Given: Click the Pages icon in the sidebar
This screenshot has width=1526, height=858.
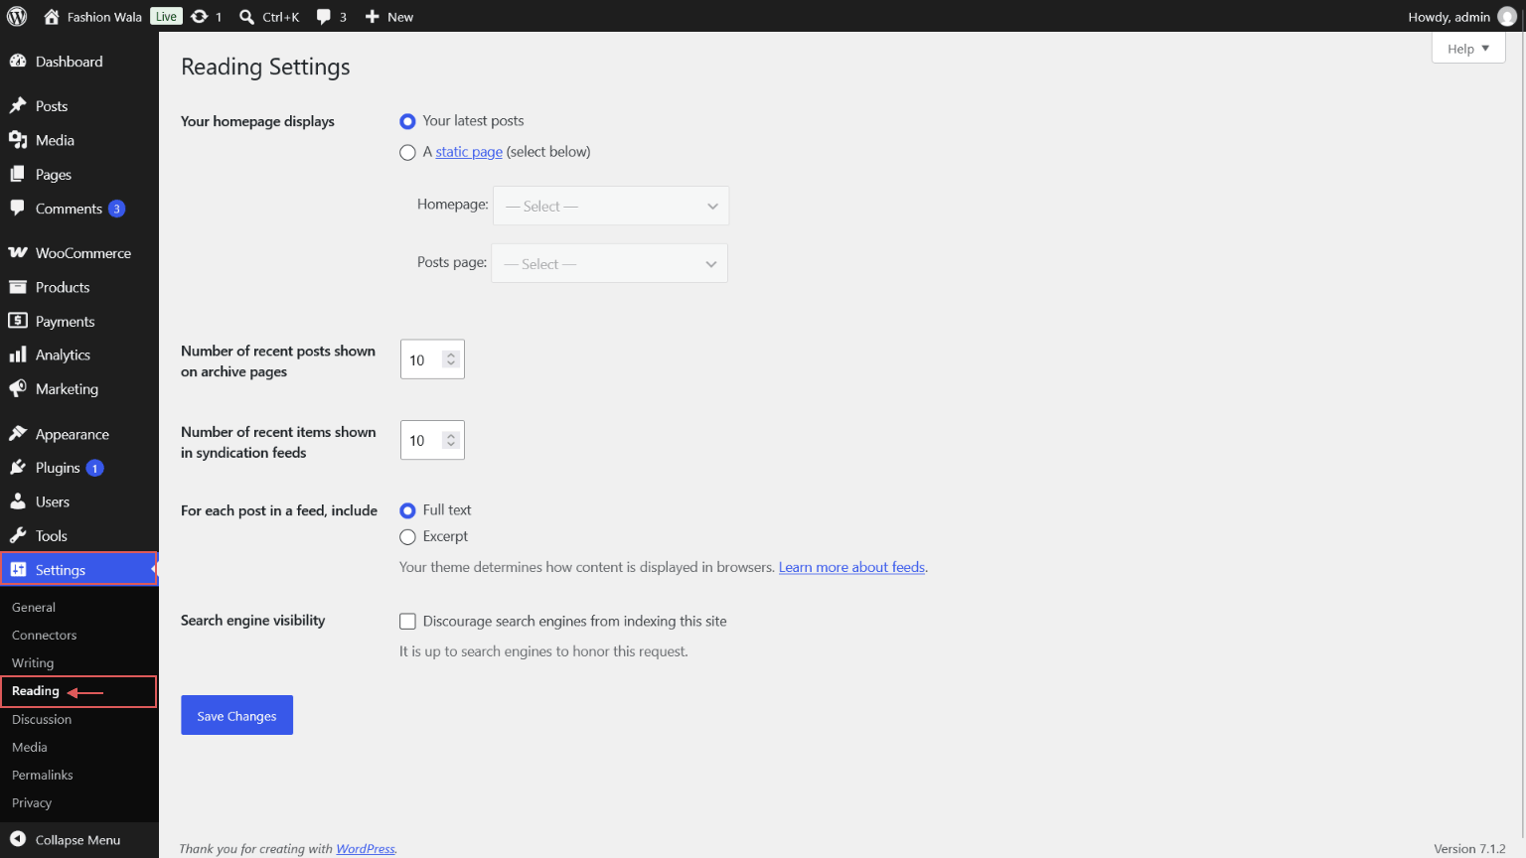Looking at the screenshot, I should (18, 174).
